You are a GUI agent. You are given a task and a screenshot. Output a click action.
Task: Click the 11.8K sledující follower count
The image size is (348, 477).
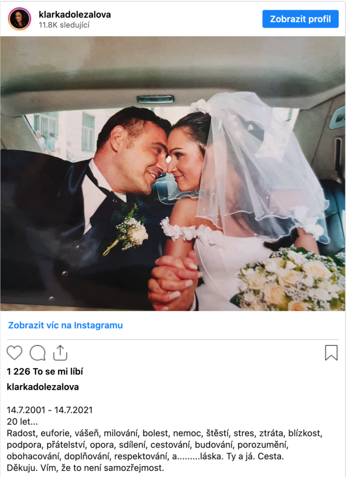click(x=64, y=25)
